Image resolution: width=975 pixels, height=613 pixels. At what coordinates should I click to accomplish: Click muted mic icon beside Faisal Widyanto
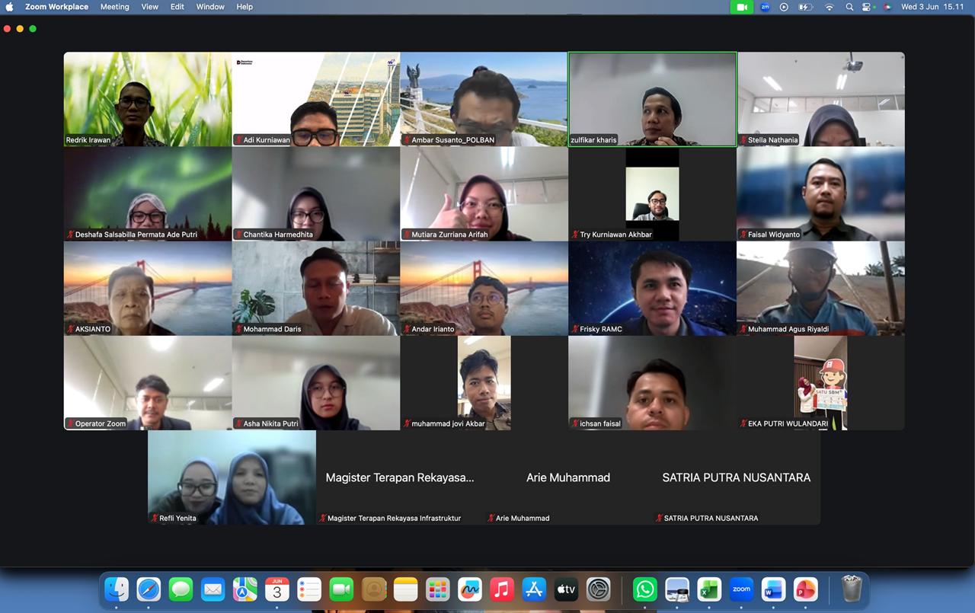click(x=743, y=235)
